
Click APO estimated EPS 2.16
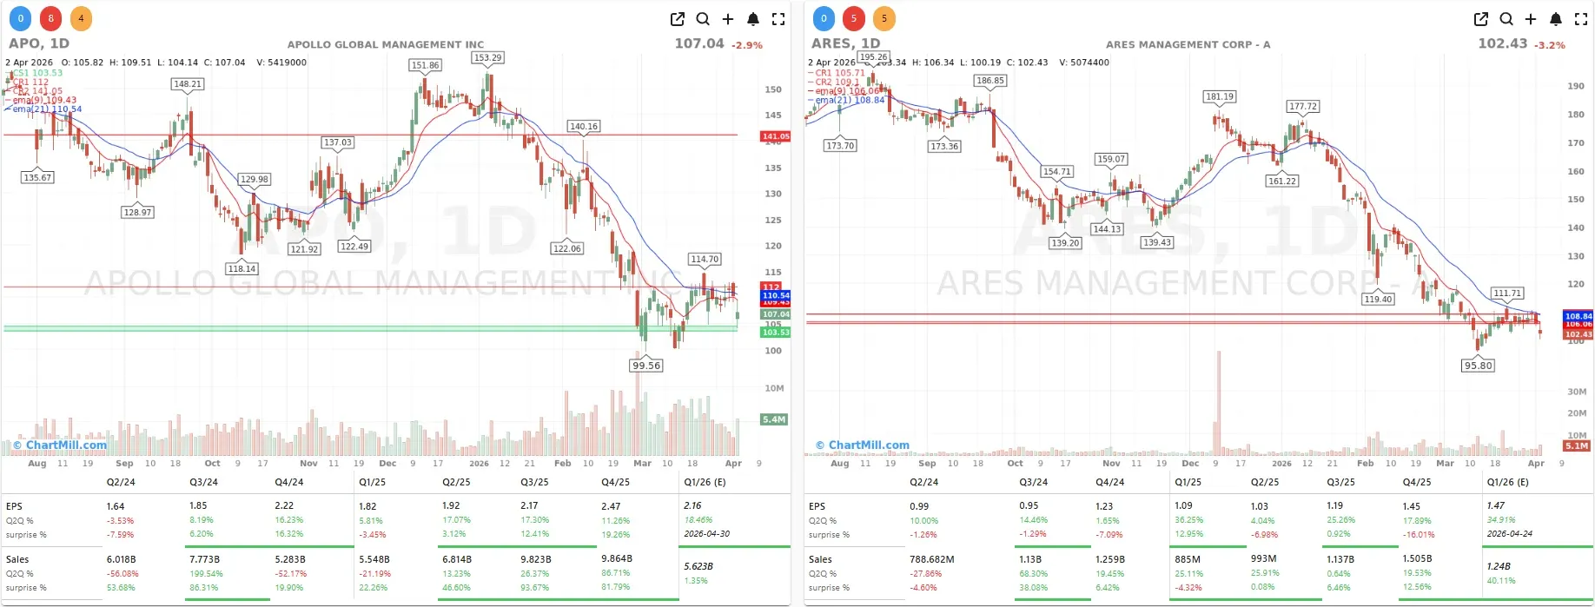click(692, 505)
